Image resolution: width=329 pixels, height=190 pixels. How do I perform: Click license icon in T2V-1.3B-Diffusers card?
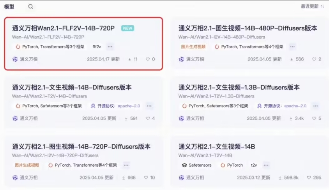[x=259, y=106]
